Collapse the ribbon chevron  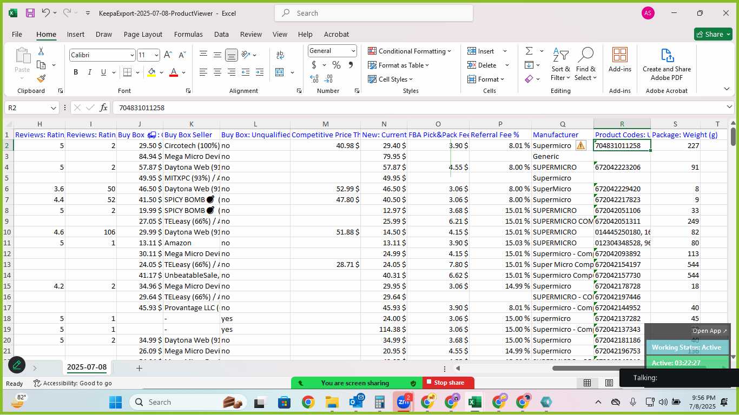(727, 89)
